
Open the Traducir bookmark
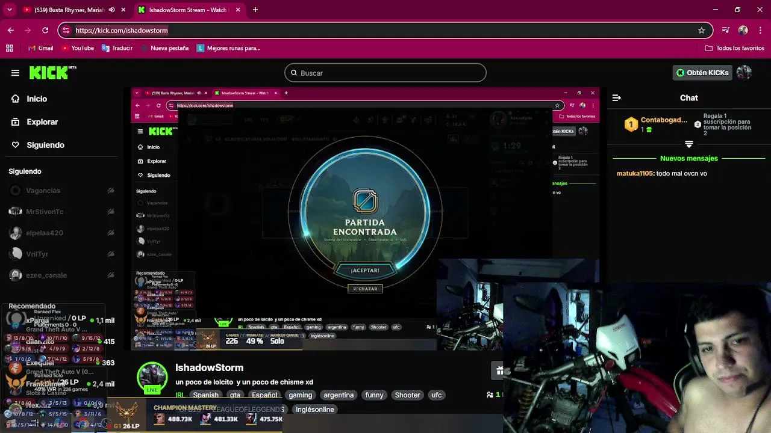[116, 48]
